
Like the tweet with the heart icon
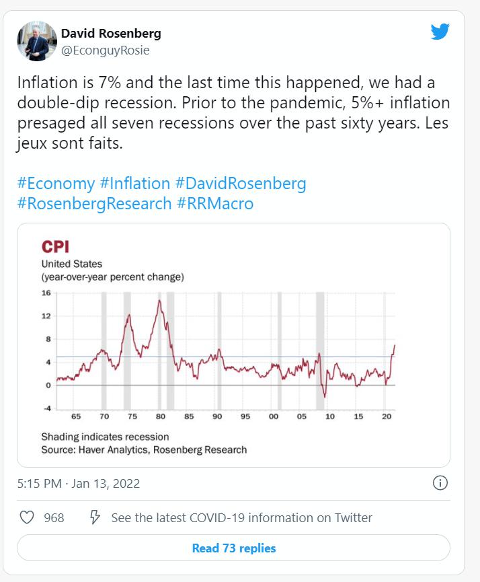click(x=27, y=517)
